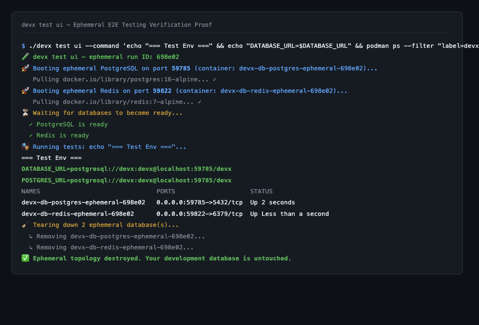
Task: Click 'Removing devx-db-postgres-ephemeral-698e02...' text
Action: click(x=121, y=236)
